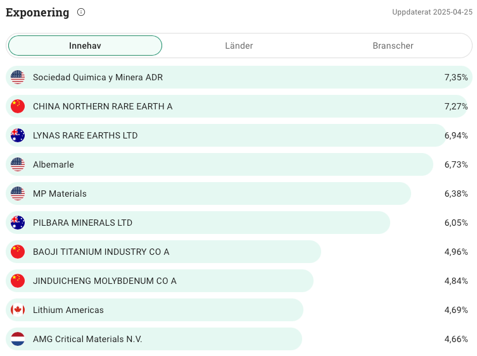Select the MP Materials holding name
Image resolution: width=477 pixels, height=356 pixels.
tap(60, 193)
